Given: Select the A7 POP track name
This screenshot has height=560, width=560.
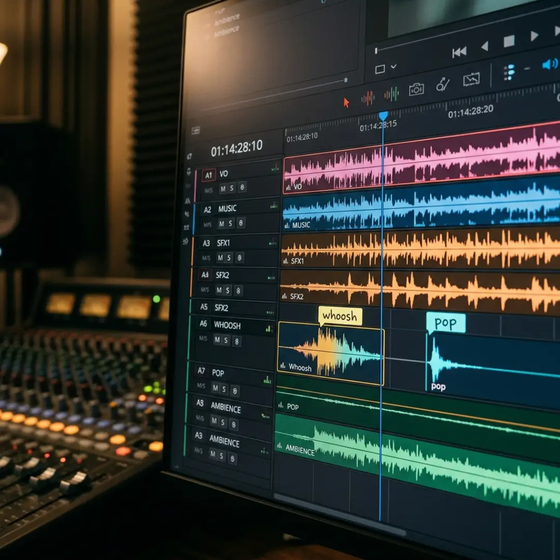Looking at the screenshot, I should pos(218,373).
